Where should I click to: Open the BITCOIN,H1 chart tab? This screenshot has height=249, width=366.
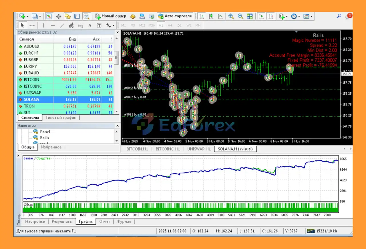pos(137,149)
